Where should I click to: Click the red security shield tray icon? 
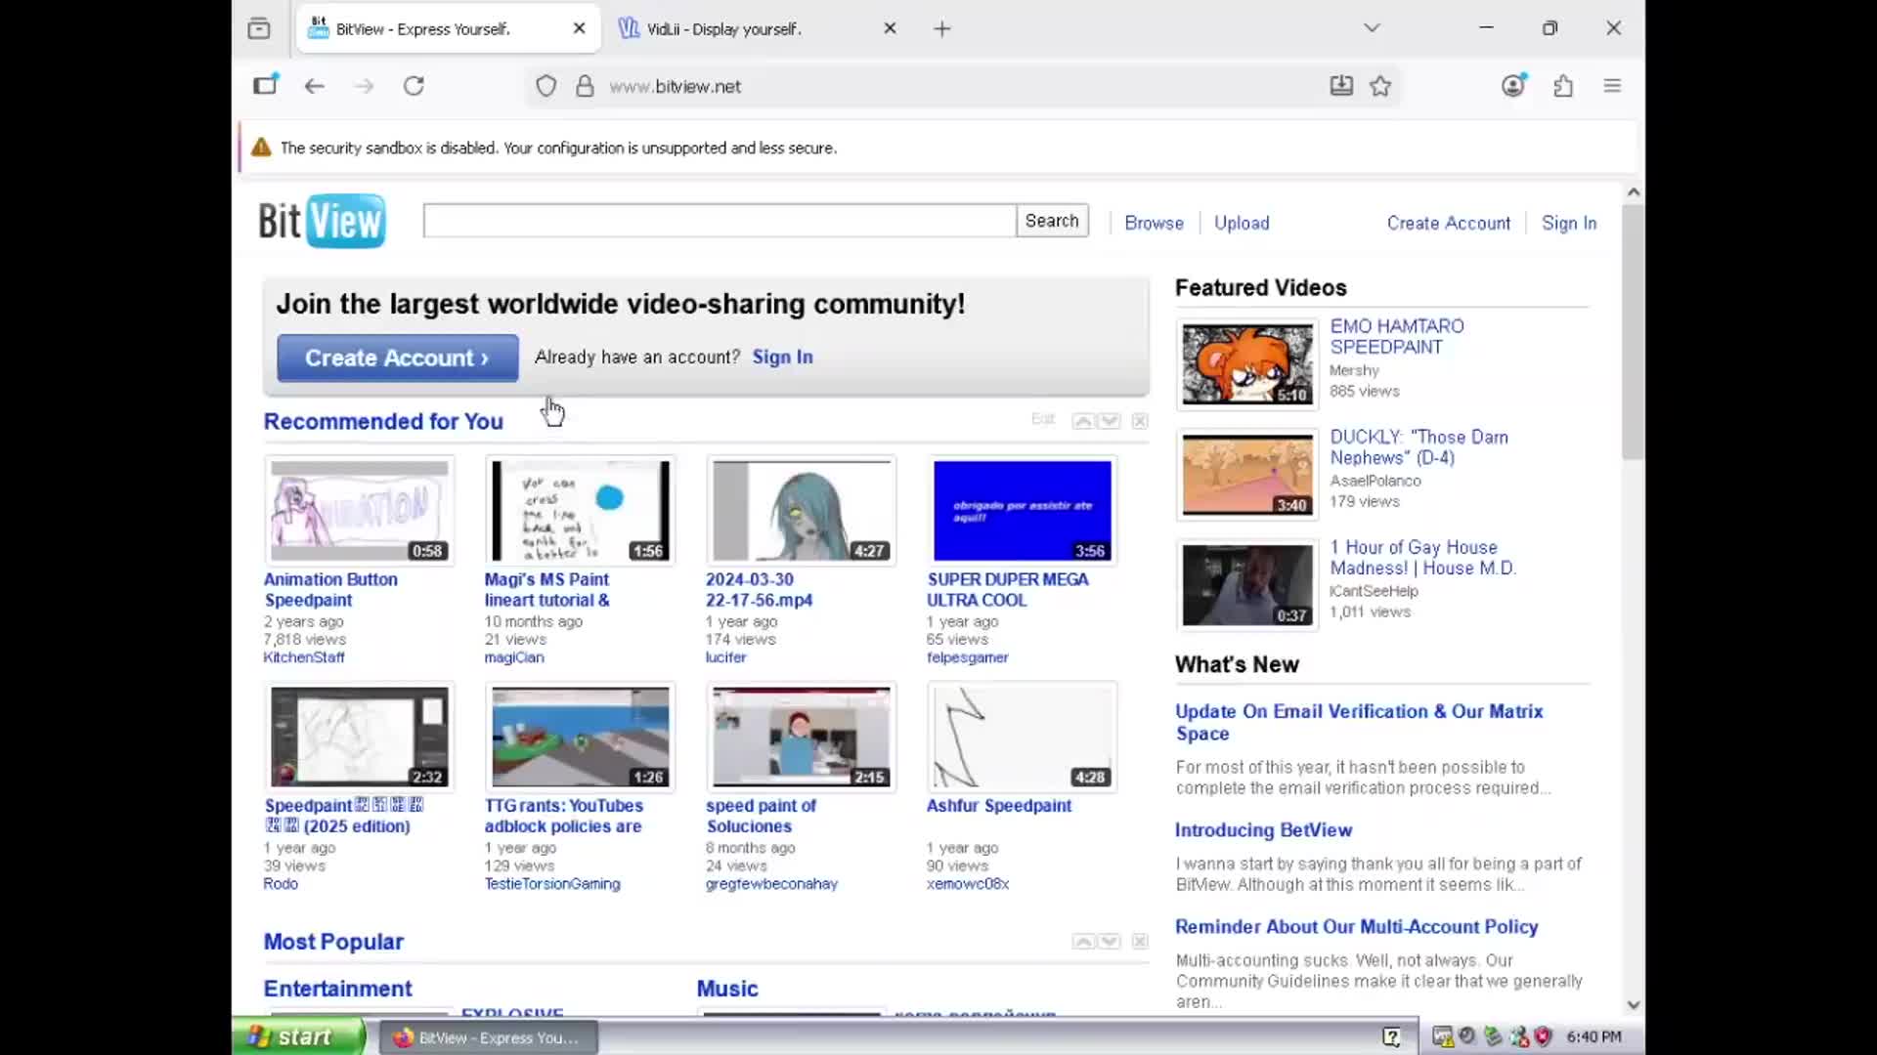click(x=1544, y=1036)
